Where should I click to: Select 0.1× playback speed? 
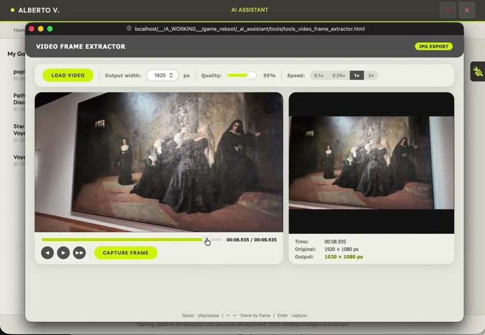click(x=319, y=75)
